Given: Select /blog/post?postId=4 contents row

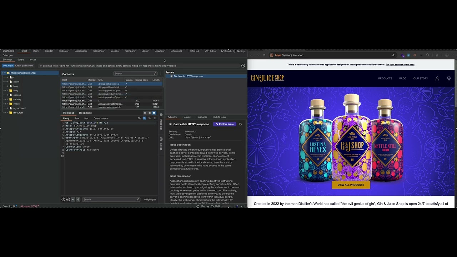Looking at the screenshot, I should (x=112, y=87).
